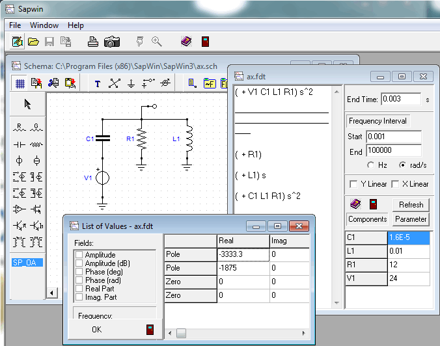This screenshot has height=346, width=440.
Task: Select the text tool T icon
Action: (98, 83)
